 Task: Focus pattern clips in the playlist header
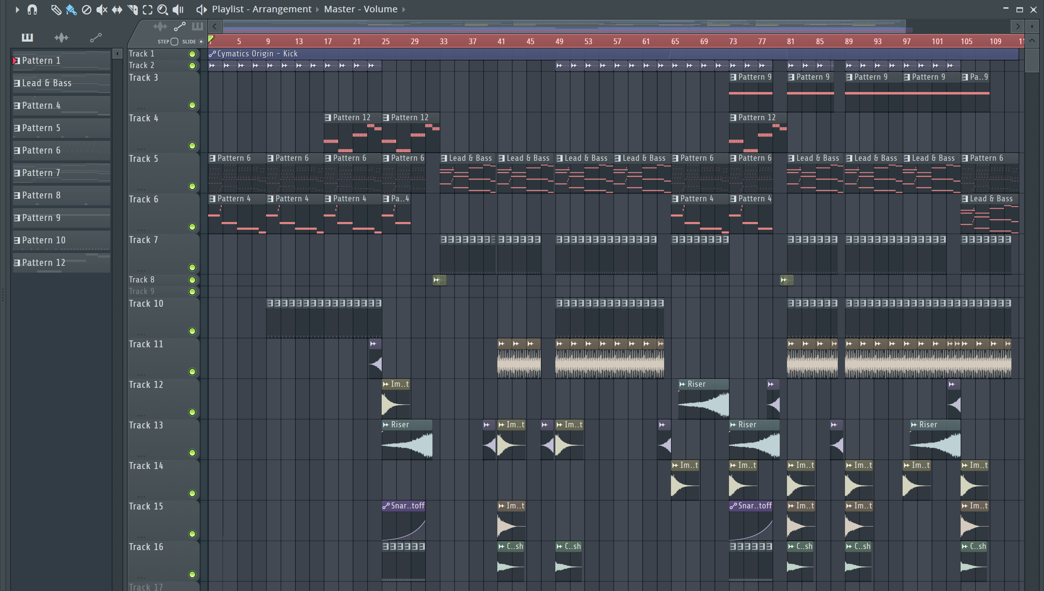coord(198,26)
